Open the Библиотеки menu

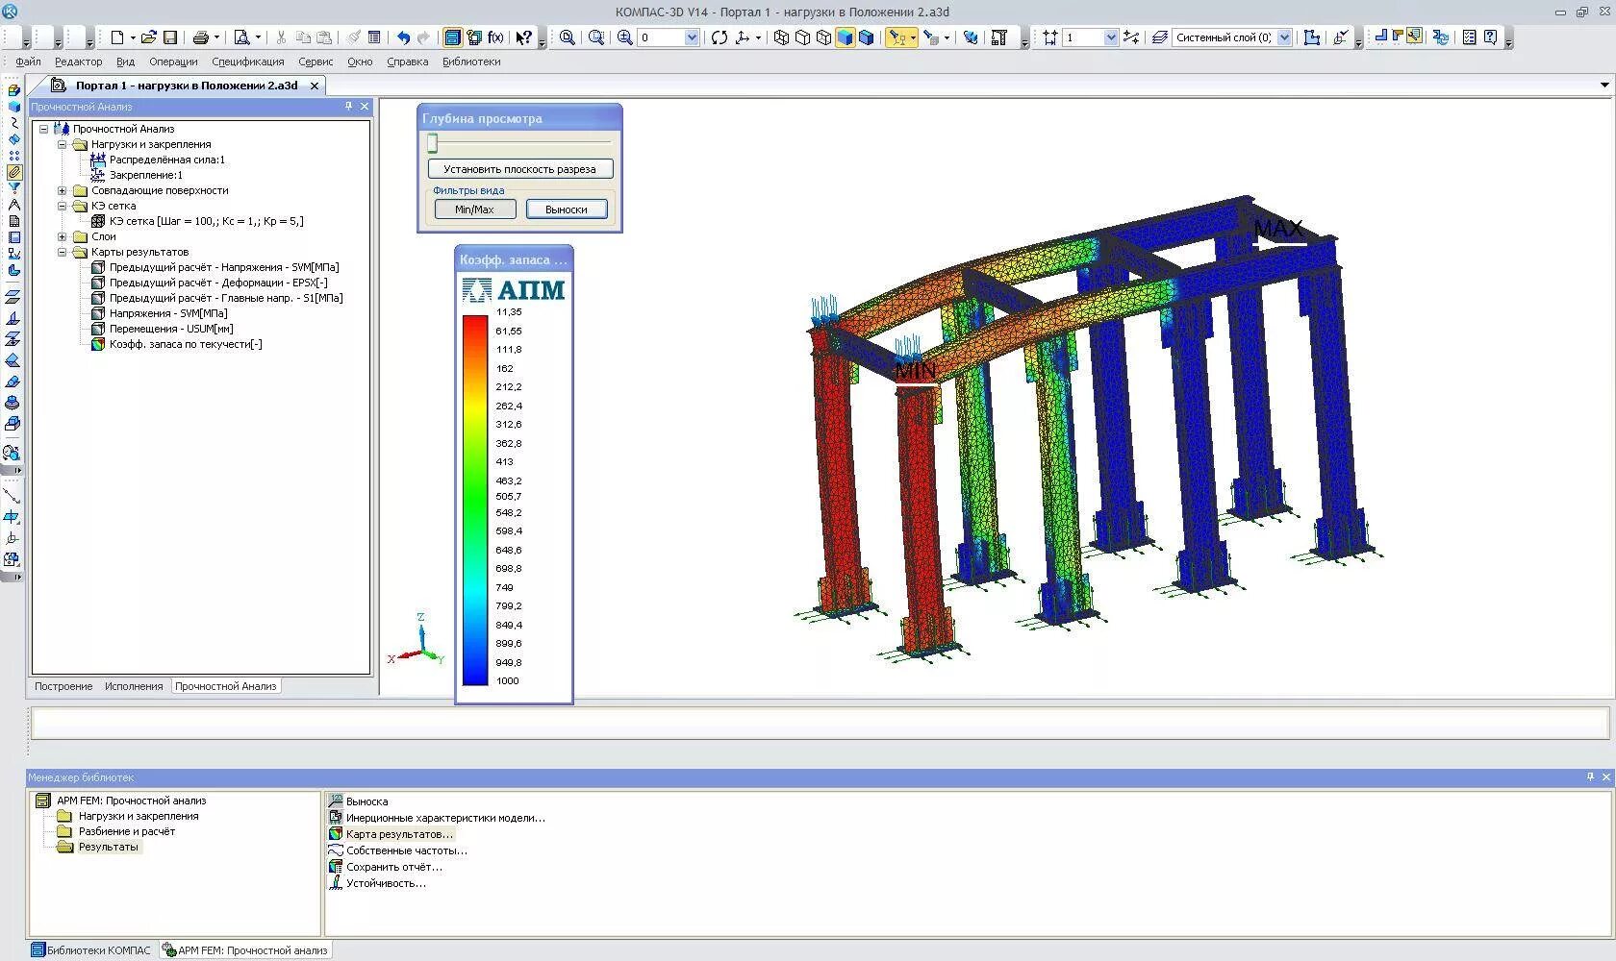point(471,62)
